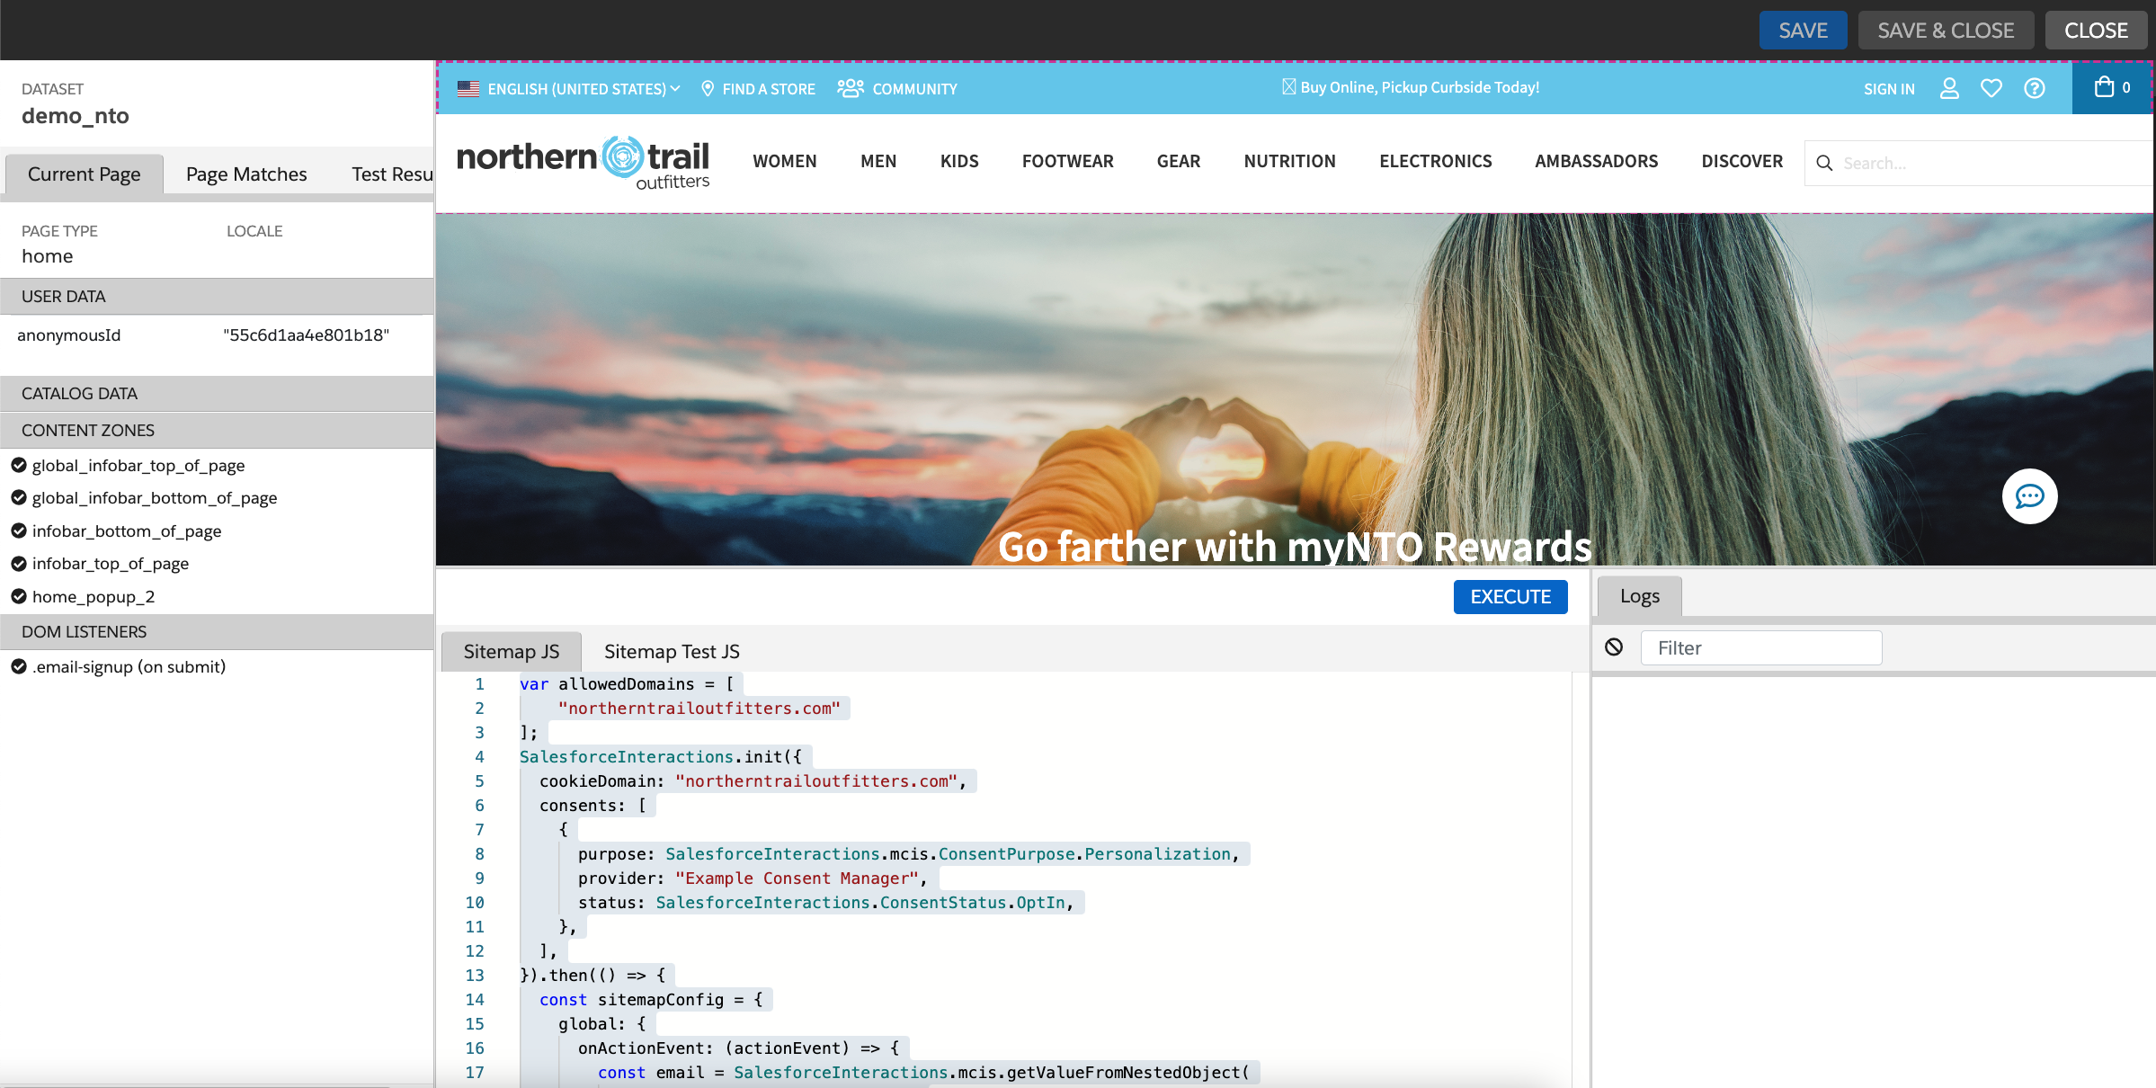Click the user account profile icon
Image resolution: width=2156 pixels, height=1088 pixels.
1949,88
